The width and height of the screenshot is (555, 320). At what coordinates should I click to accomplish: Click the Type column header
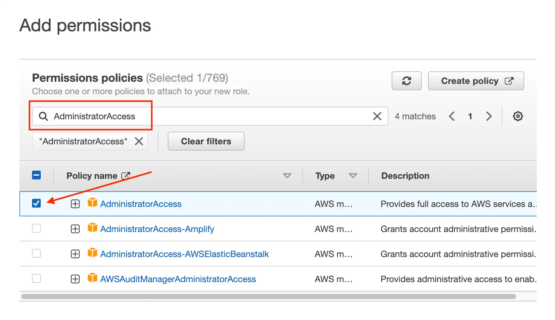tap(325, 176)
